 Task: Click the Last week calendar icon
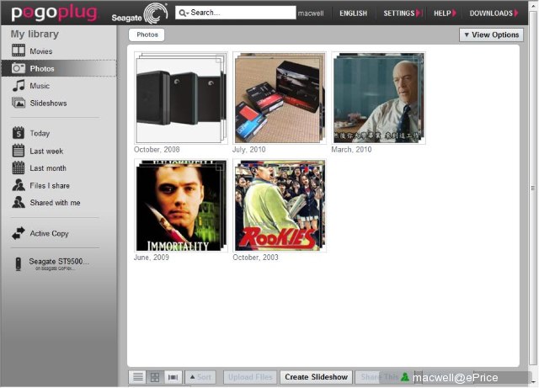[19, 151]
